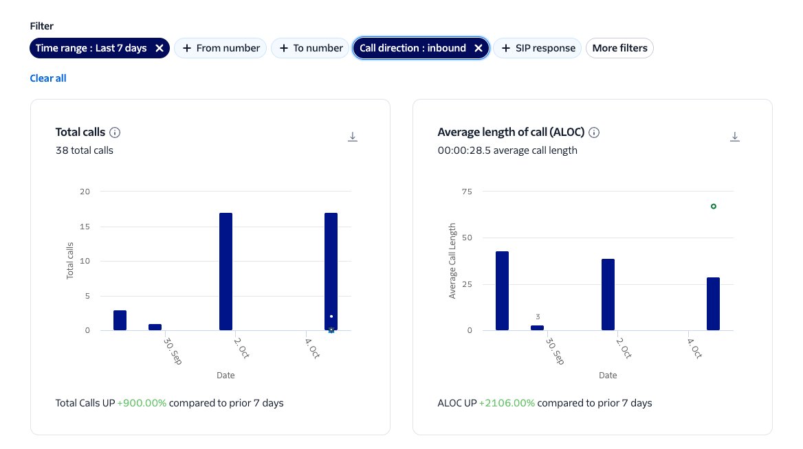This screenshot has height=449, width=803.
Task: Select the 4 Oct bar in Total calls
Action: click(x=331, y=272)
